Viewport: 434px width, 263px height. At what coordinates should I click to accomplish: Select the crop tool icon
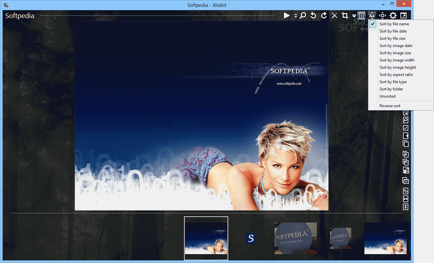345,15
